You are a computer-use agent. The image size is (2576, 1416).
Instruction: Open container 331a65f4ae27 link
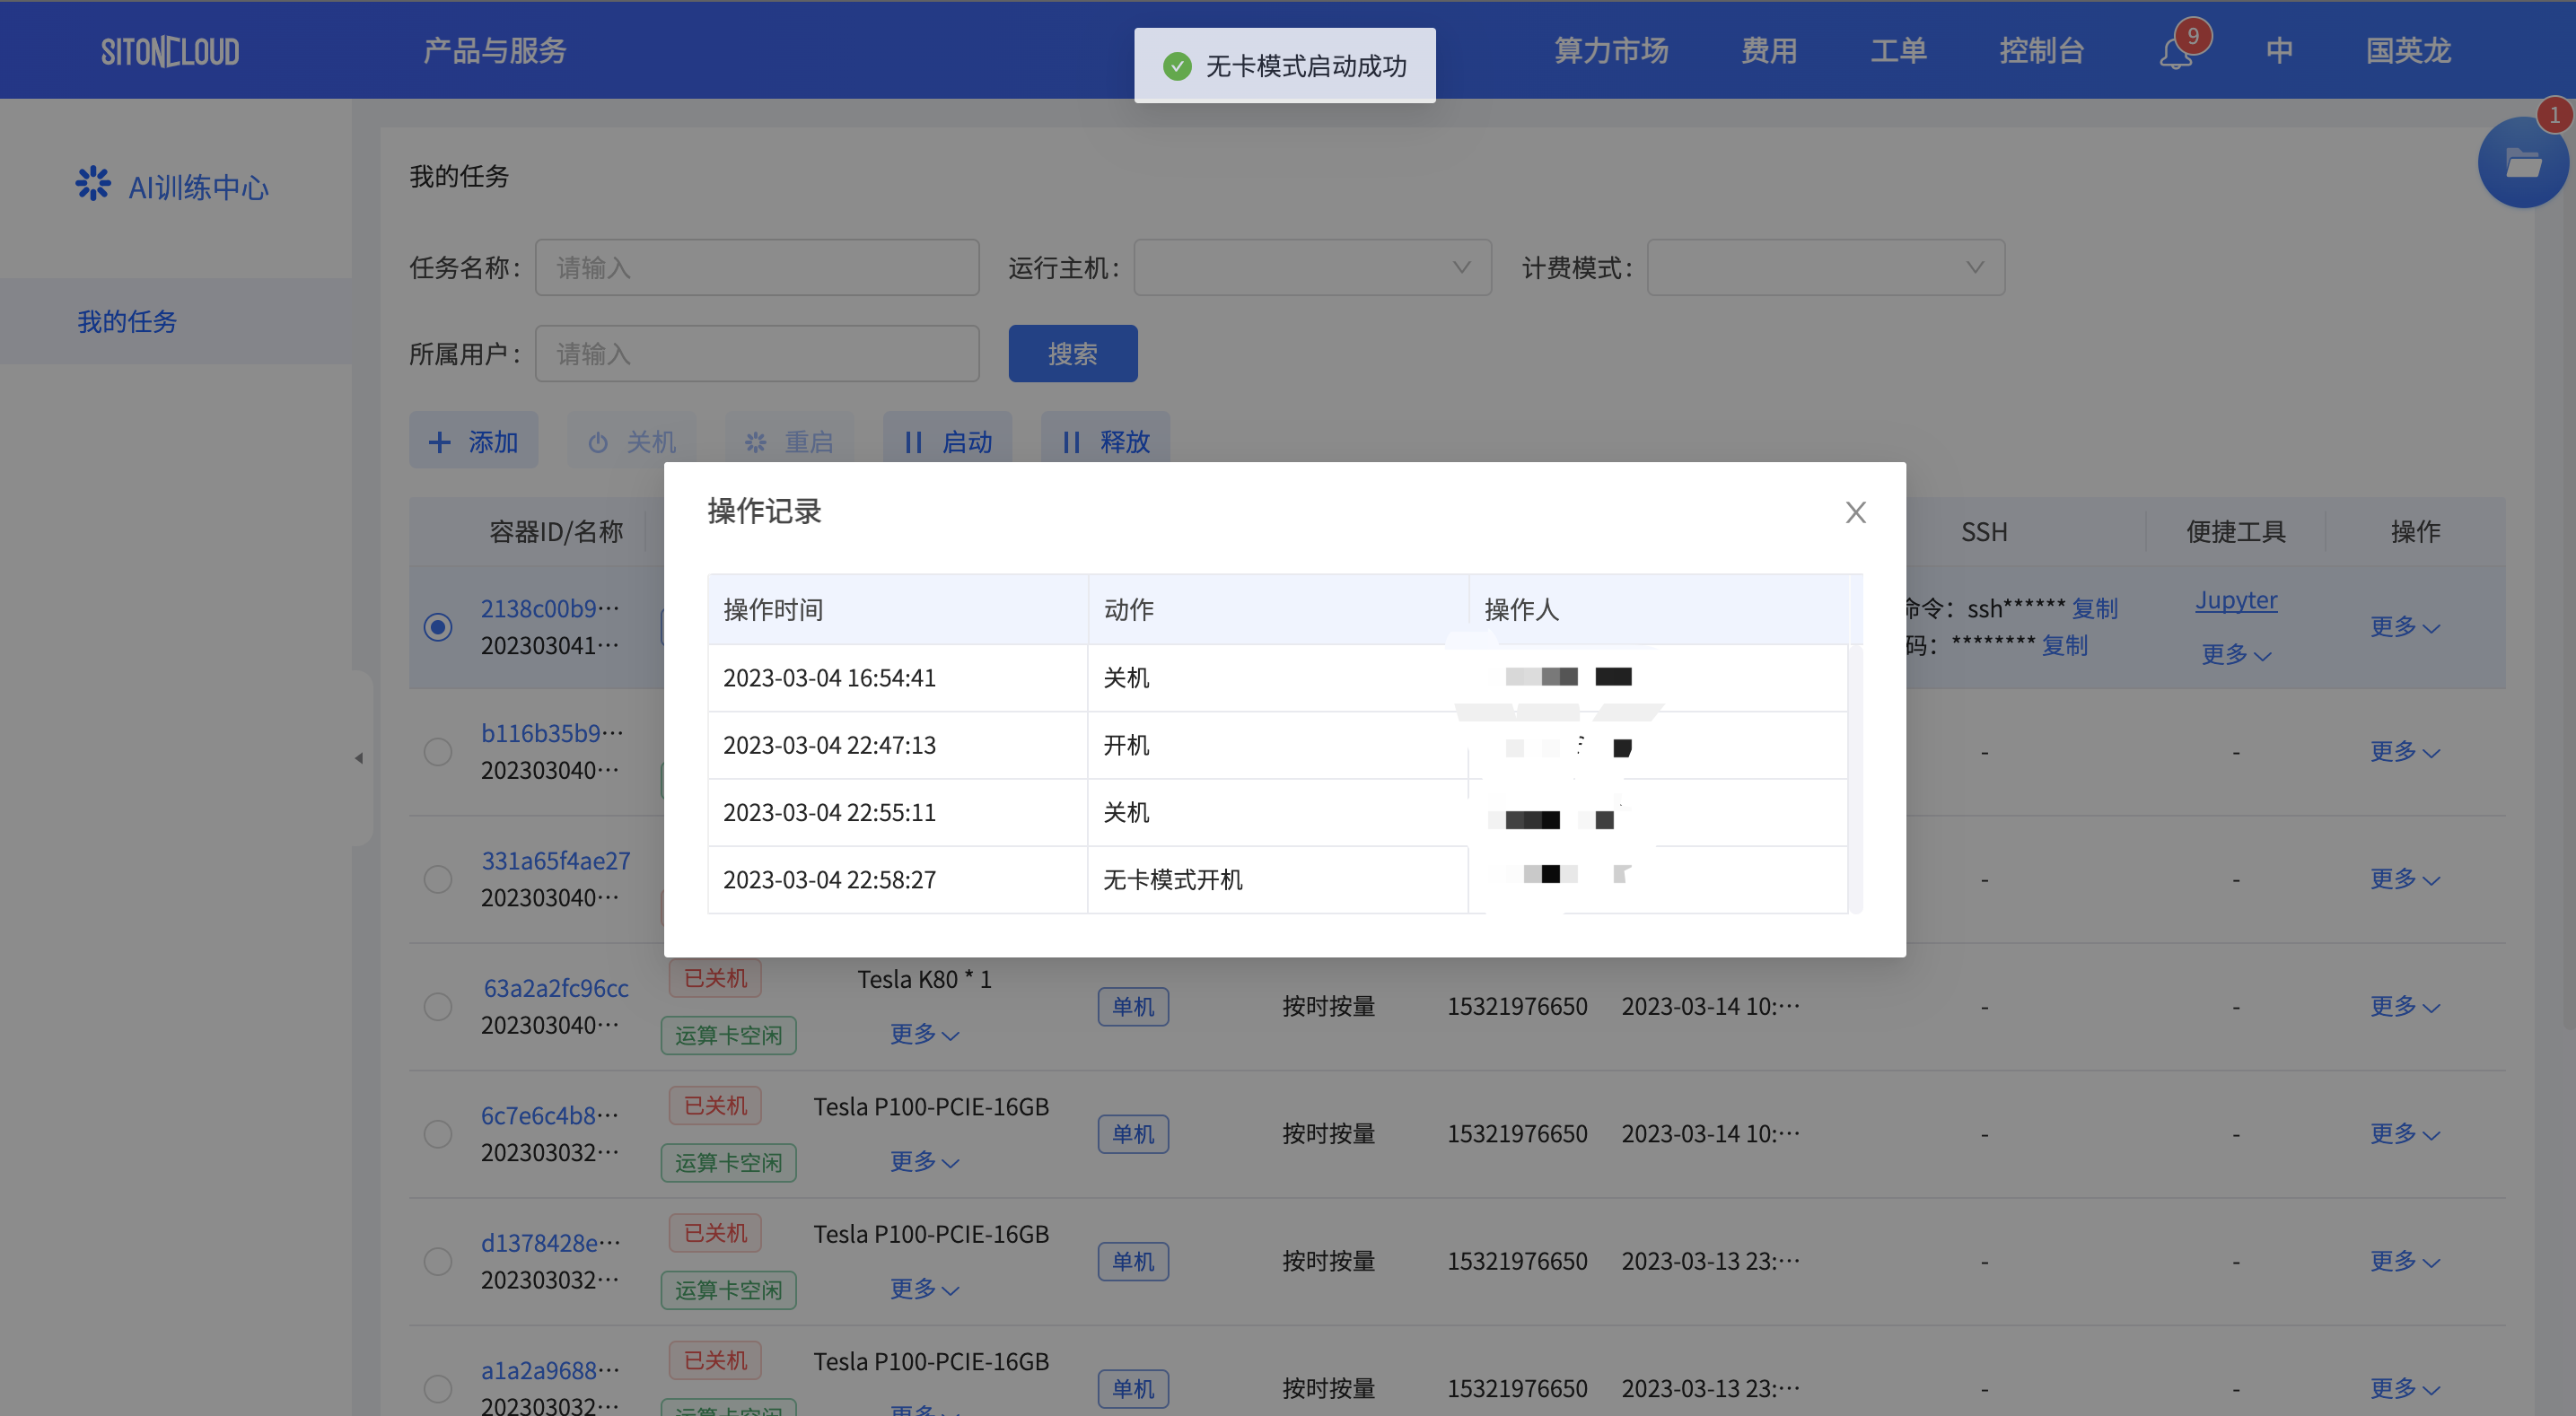click(x=556, y=860)
